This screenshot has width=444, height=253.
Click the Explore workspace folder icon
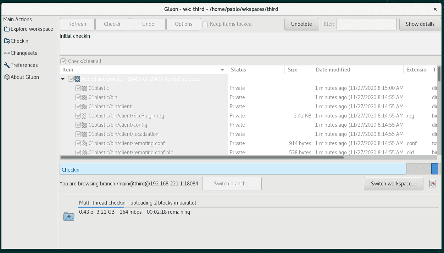(x=7, y=29)
